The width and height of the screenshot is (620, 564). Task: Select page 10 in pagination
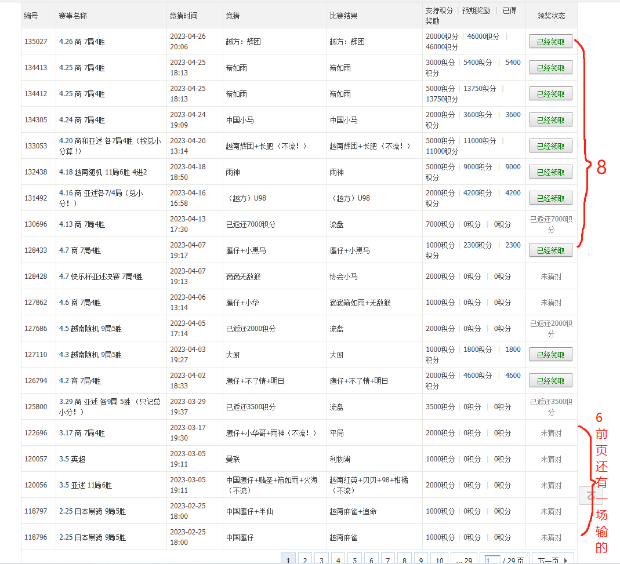[439, 560]
